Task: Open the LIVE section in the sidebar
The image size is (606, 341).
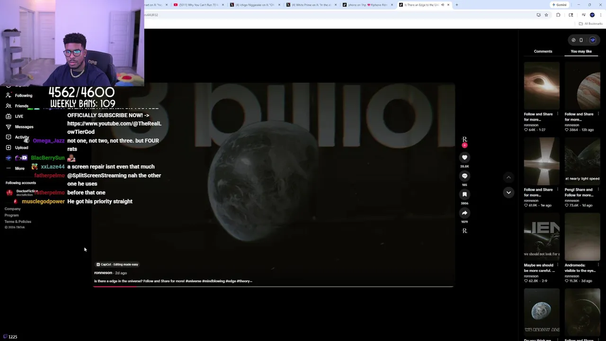Action: tap(14, 116)
